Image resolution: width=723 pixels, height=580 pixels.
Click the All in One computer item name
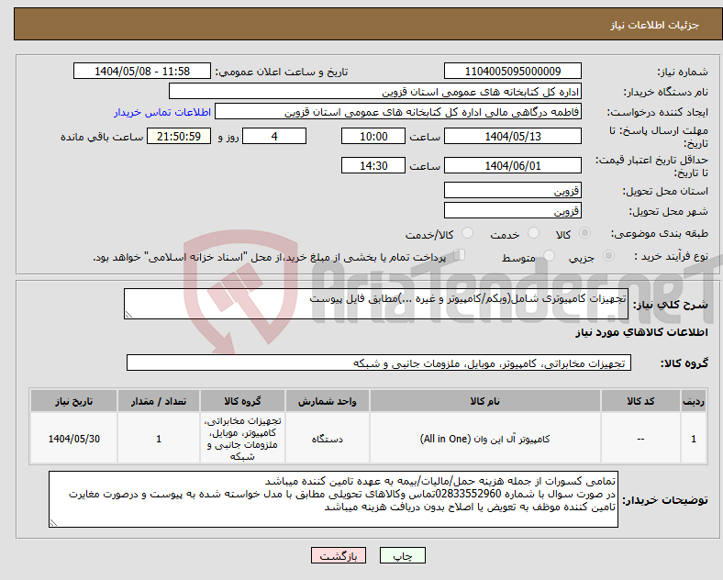pos(485,439)
